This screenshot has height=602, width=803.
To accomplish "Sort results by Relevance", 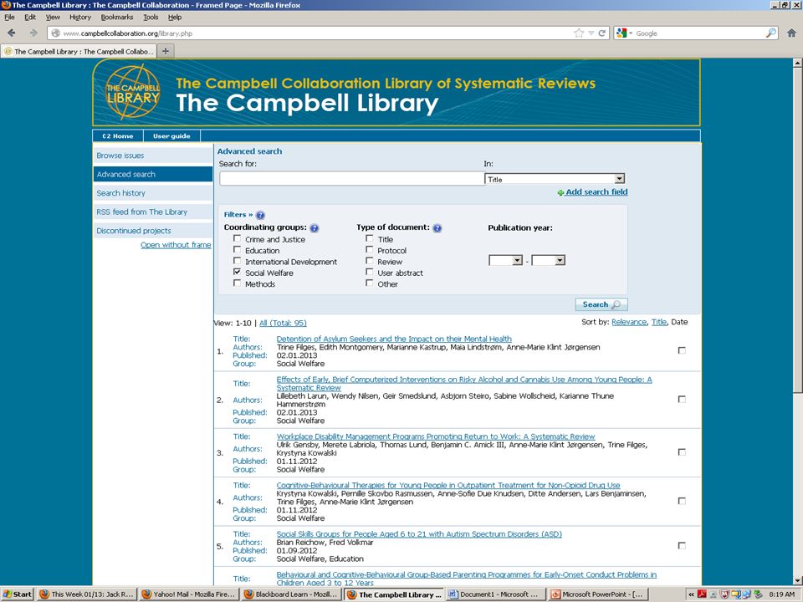I will (629, 322).
